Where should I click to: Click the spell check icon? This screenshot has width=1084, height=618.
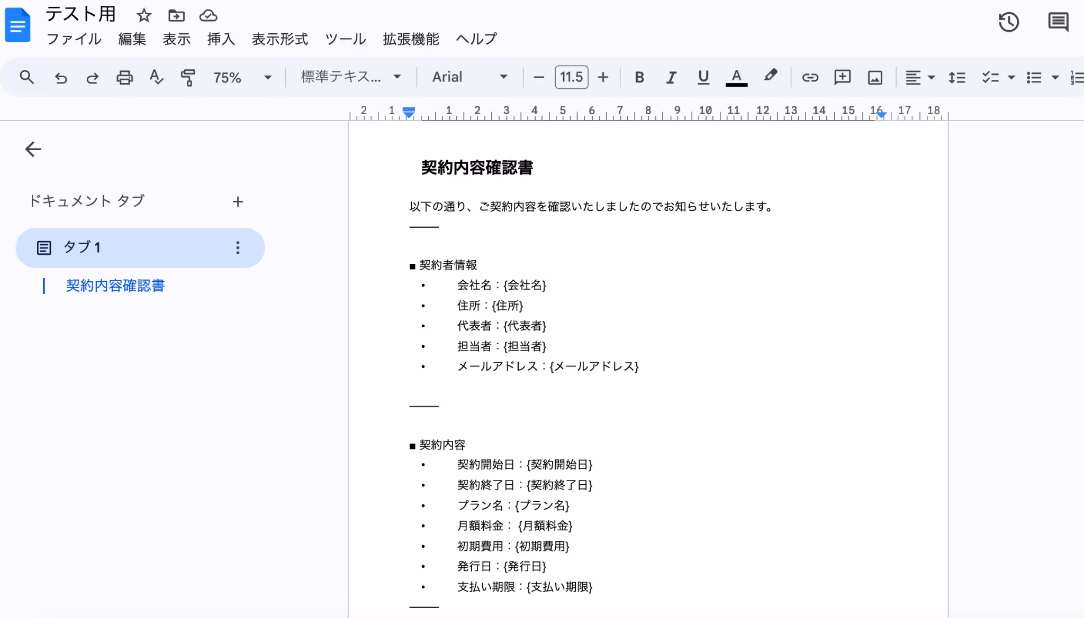click(156, 78)
